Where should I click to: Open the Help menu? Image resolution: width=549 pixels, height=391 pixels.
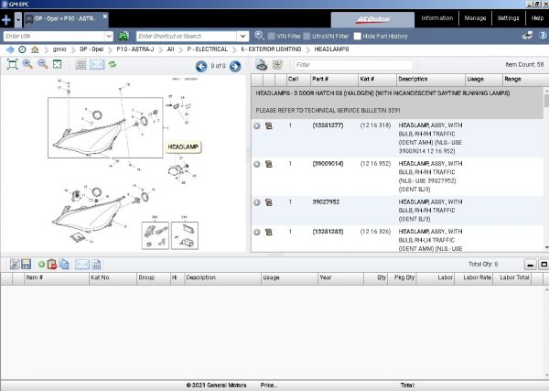[x=537, y=18]
